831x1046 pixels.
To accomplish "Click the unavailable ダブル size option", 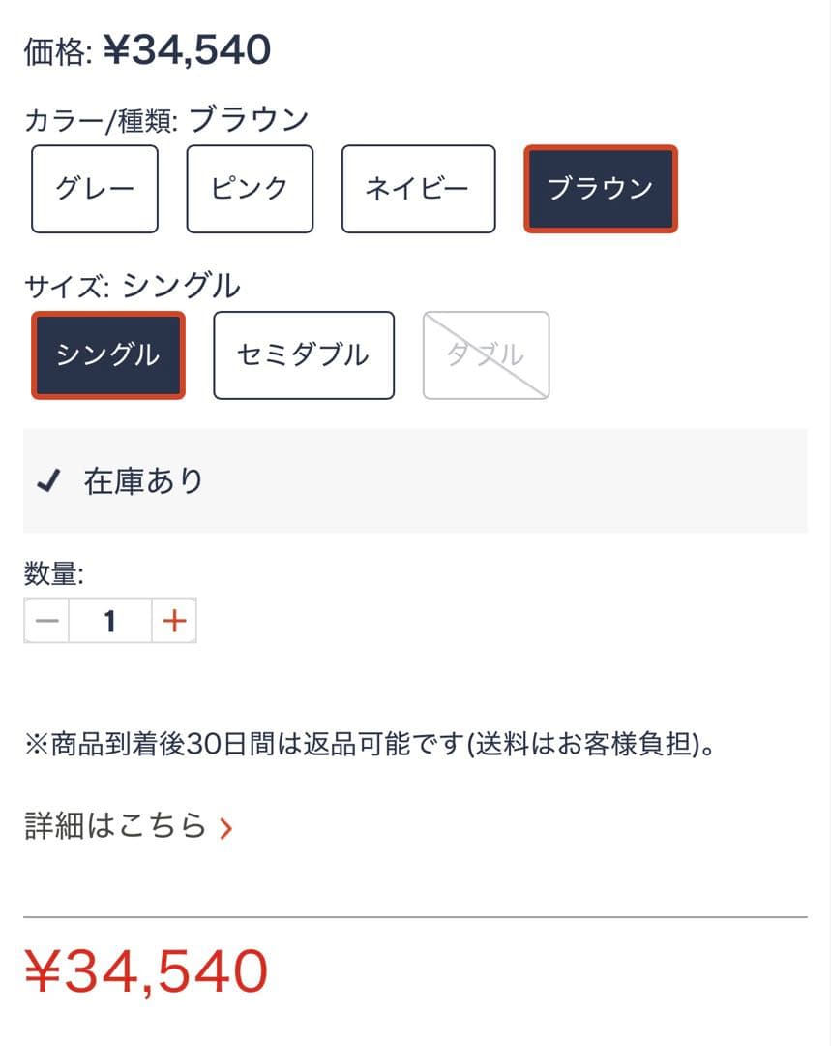I will click(x=487, y=354).
